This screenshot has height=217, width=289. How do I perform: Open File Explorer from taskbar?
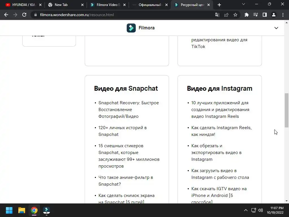click(x=21, y=210)
